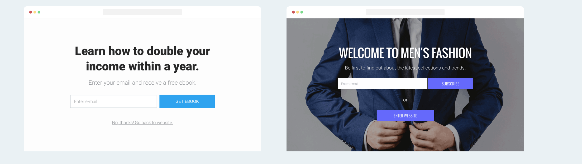
Task: Click the red dot in right window
Action: (293, 12)
